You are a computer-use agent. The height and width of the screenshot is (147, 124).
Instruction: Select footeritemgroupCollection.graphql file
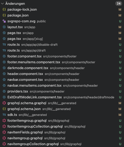[x=62, y=127]
